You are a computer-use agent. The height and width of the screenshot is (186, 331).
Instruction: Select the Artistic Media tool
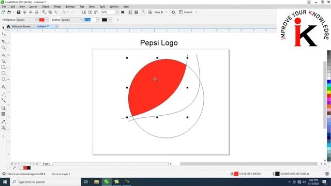pyautogui.click(x=4, y=61)
